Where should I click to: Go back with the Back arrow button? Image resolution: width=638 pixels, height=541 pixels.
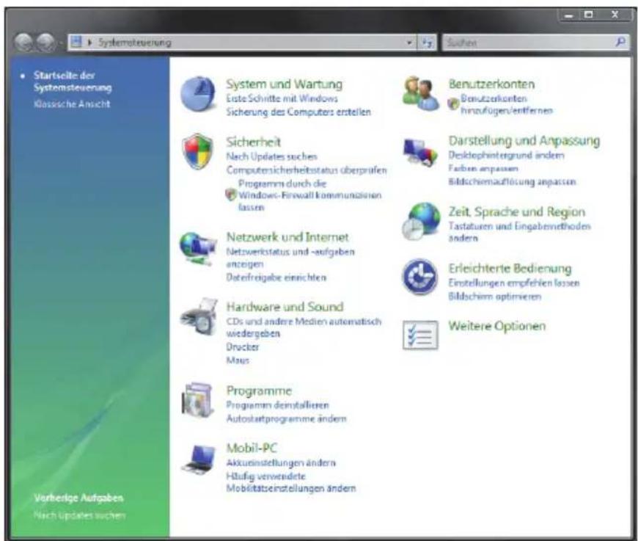(x=23, y=42)
